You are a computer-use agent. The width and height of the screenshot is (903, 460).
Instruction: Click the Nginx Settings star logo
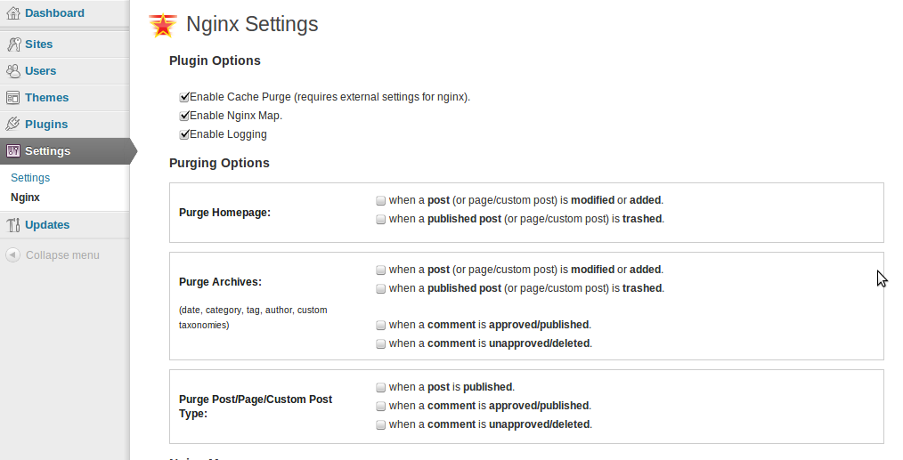163,25
